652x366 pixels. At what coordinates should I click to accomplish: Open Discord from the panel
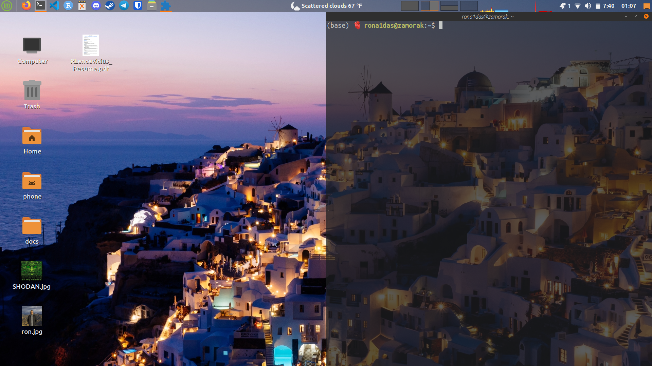[96, 6]
